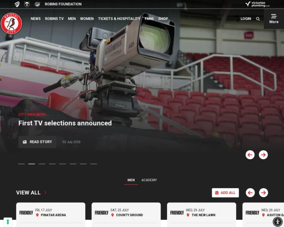Open the Fri 17 July Pinatar Arena fixture

tap(51, 215)
